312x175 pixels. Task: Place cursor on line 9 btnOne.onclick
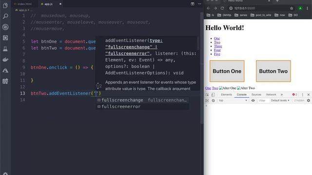(49, 68)
